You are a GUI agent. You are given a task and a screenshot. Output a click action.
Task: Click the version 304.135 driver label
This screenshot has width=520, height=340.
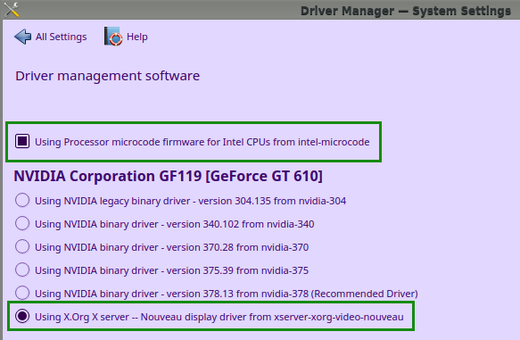pos(190,201)
